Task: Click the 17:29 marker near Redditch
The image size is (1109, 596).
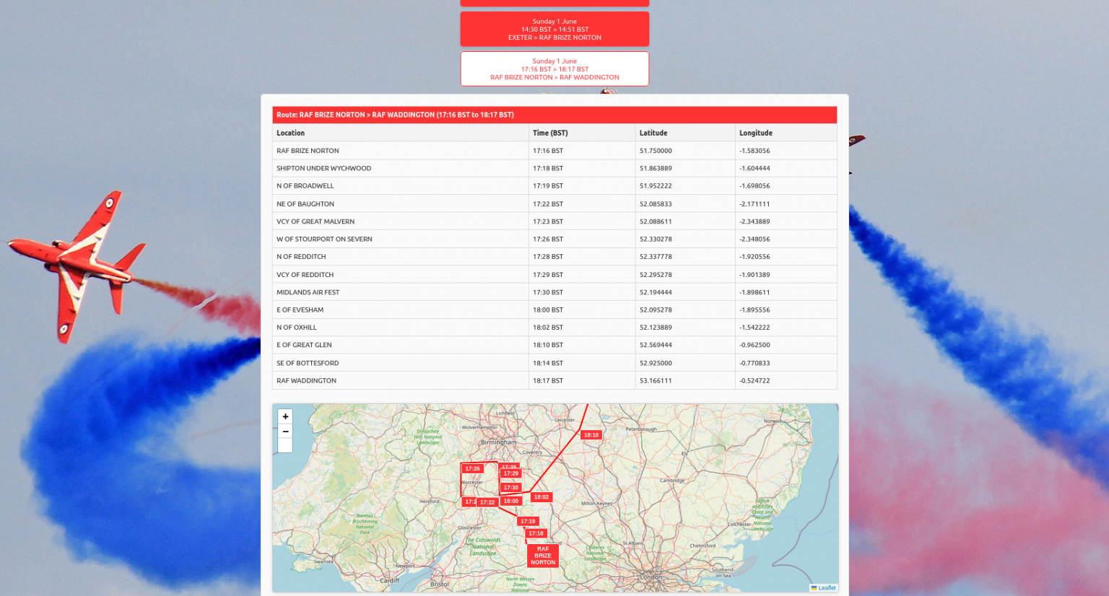Action: 510,473
